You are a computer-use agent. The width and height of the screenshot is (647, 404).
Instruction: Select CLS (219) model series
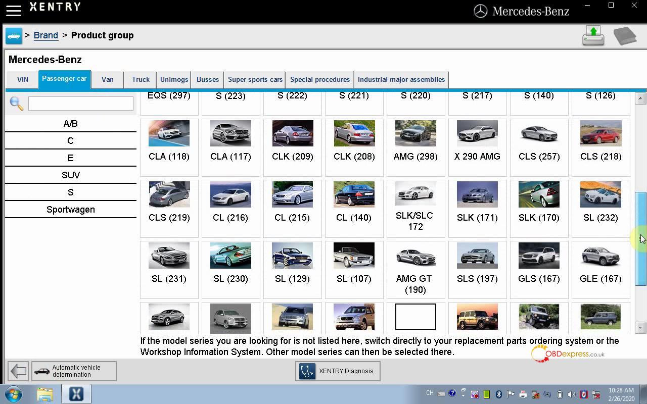pyautogui.click(x=169, y=209)
